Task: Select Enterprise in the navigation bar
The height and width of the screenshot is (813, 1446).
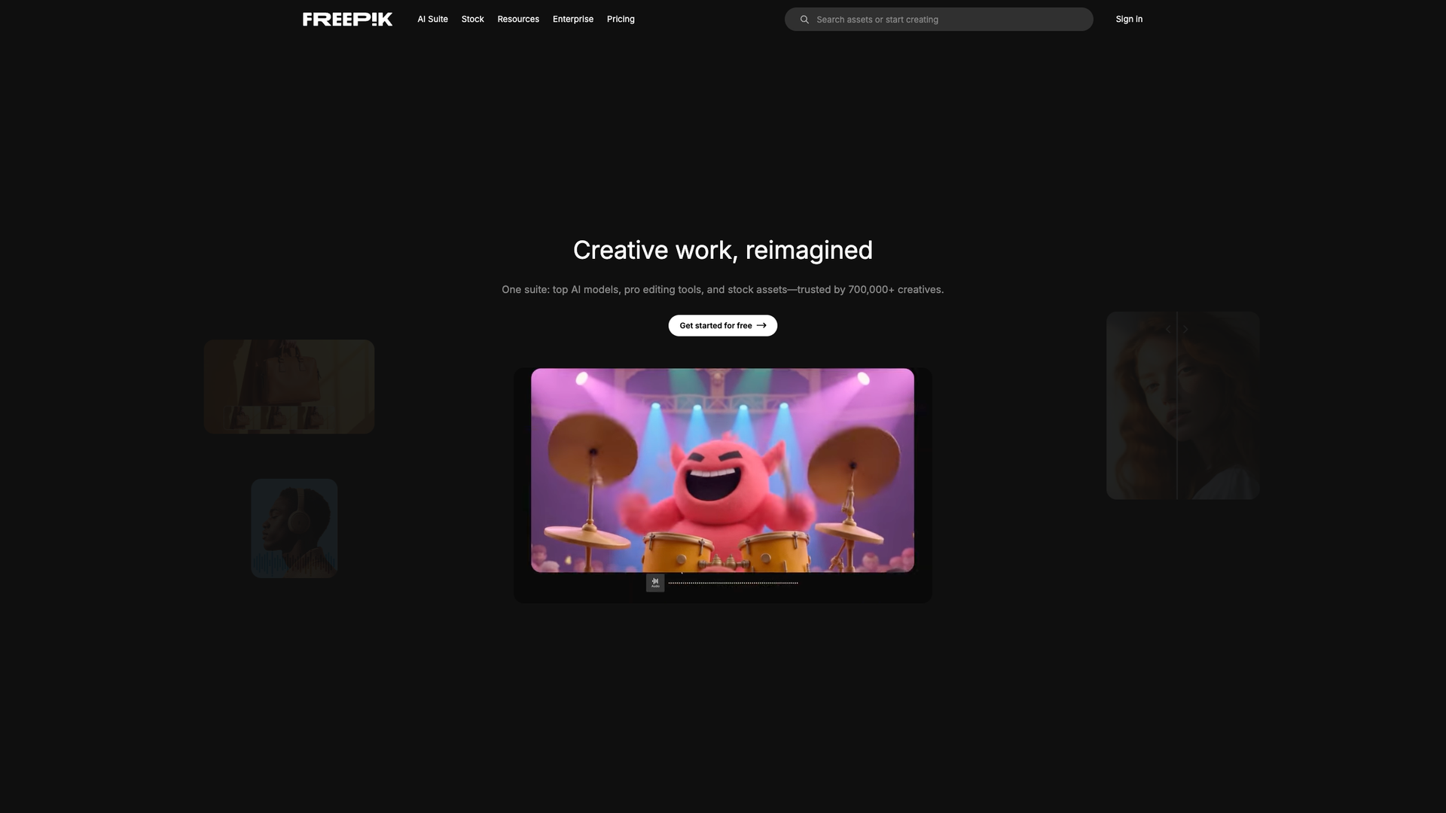Action: (573, 19)
